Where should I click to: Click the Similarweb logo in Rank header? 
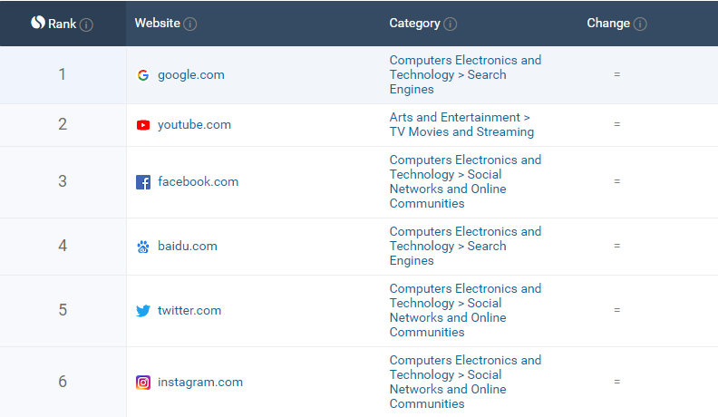[x=38, y=23]
